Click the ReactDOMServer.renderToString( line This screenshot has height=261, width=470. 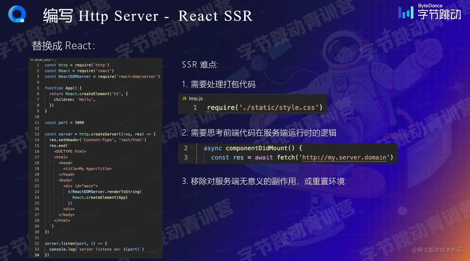[x=104, y=192]
